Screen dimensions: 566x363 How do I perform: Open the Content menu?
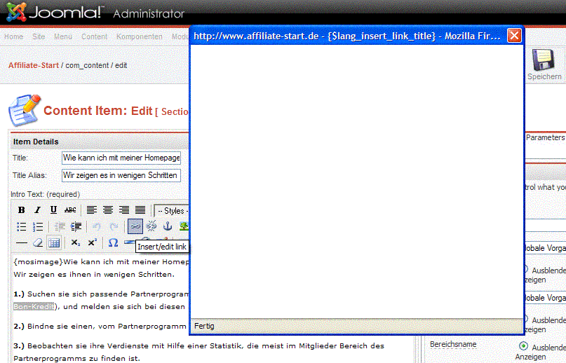(x=94, y=36)
